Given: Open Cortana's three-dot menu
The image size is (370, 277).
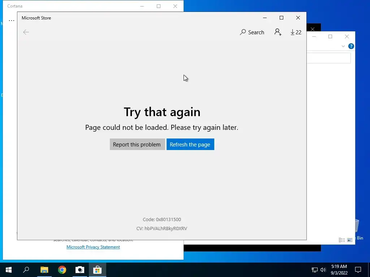Looking at the screenshot, I should 11,21.
